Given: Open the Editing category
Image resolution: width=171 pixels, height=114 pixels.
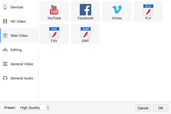Looking at the screenshot, I should pos(19,50).
